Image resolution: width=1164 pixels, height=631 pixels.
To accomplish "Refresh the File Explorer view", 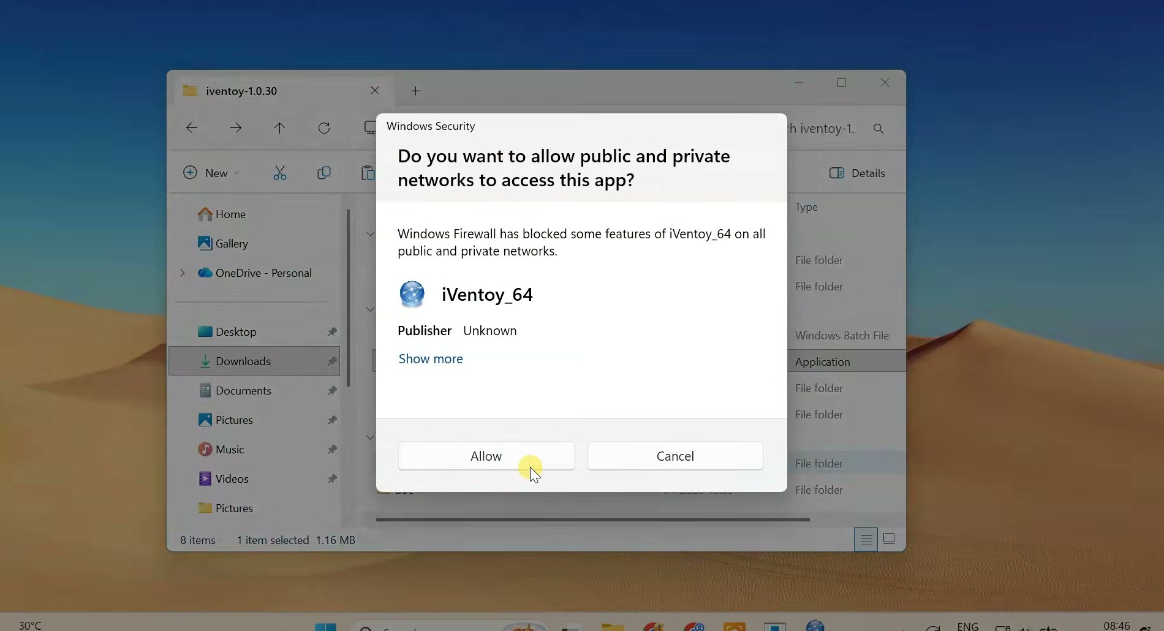I will click(x=324, y=127).
